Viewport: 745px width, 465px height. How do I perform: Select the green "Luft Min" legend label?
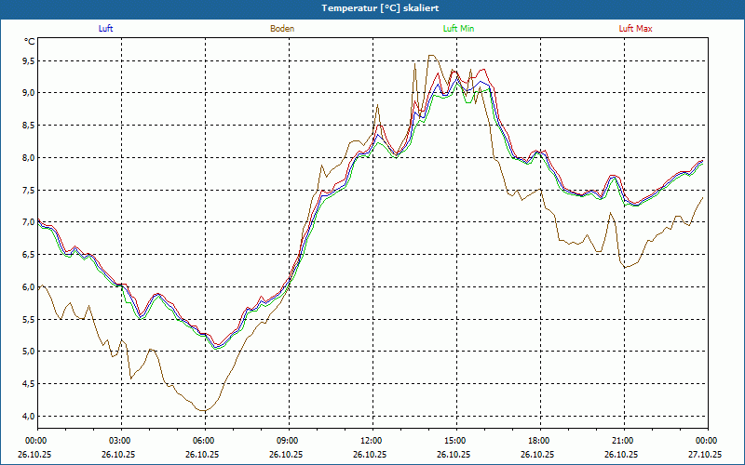458,29
